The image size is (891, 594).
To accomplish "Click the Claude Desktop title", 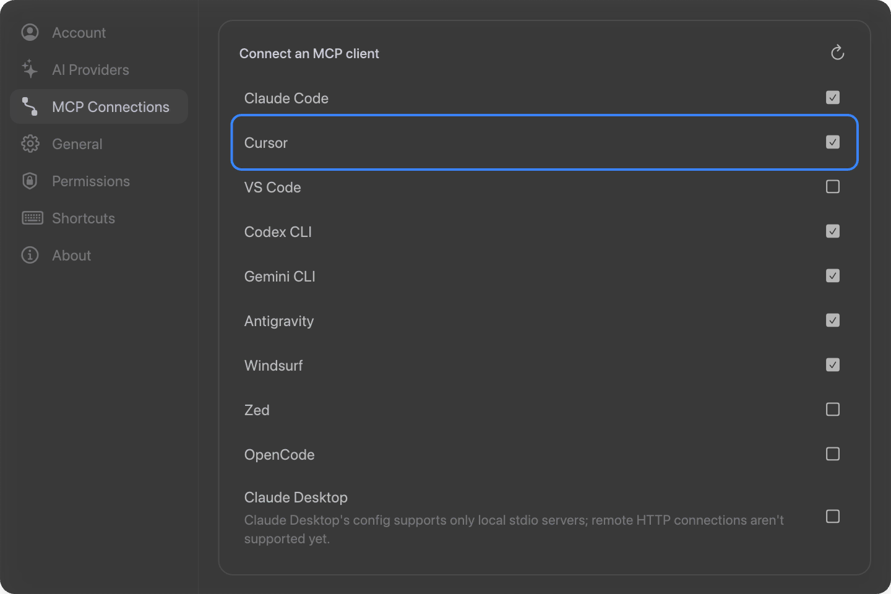I will (296, 497).
